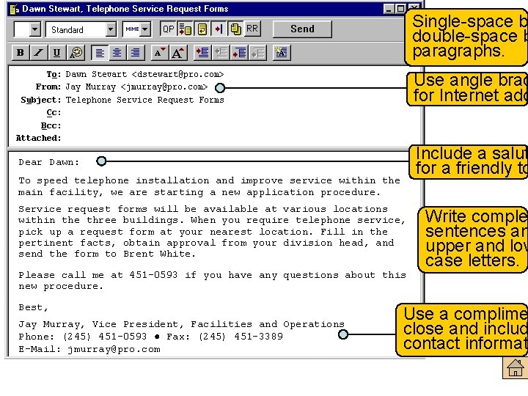Click the clear formatting icon
This screenshot has height=396, width=528.
coord(282,53)
